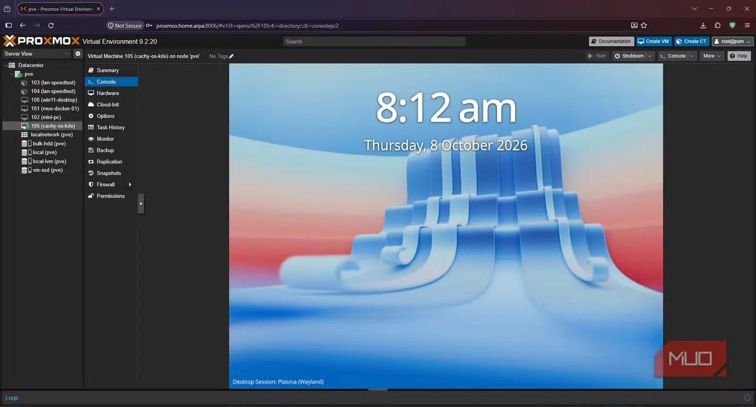
Task: Collapse the Datacenter tree node
Action: (x=6, y=66)
